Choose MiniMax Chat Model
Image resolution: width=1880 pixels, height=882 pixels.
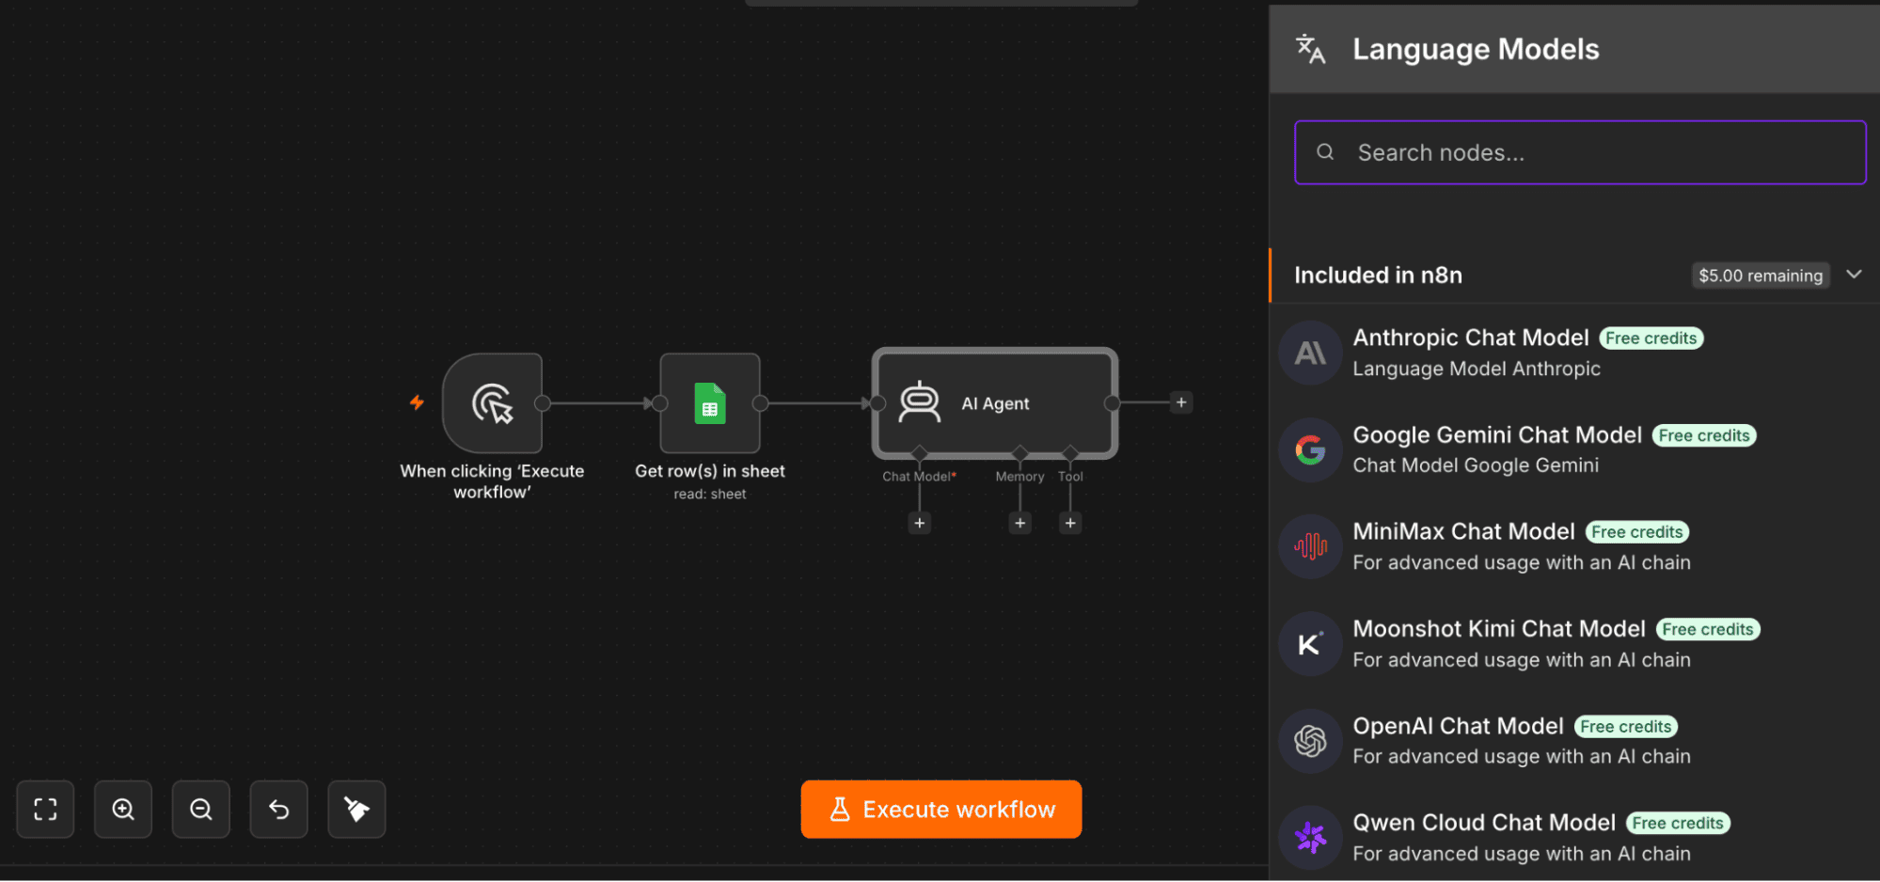tap(1574, 546)
